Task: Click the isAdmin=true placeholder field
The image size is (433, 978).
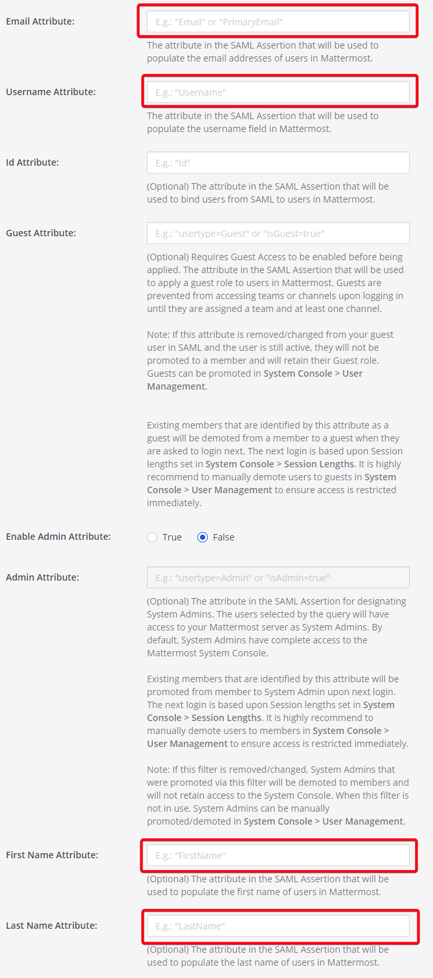Action: point(278,577)
